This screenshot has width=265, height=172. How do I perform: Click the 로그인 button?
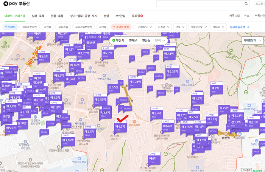[259, 4]
